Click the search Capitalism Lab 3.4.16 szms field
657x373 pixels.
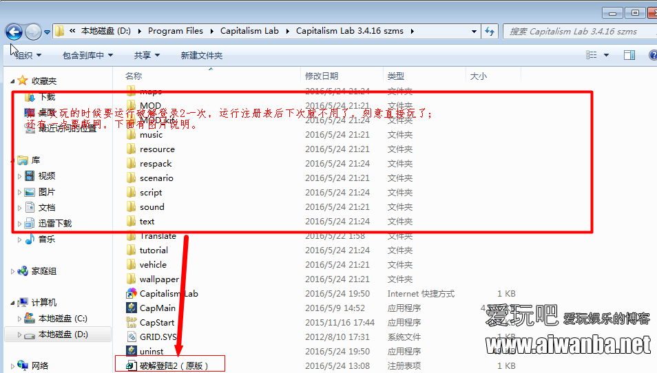[x=580, y=32]
